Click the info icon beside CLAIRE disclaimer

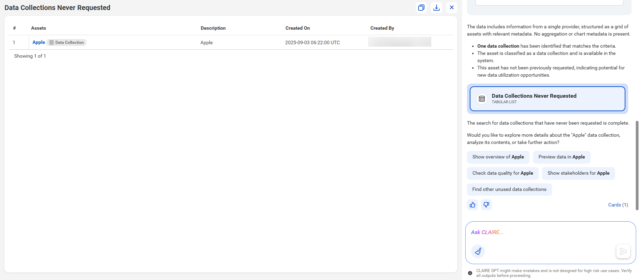[470, 273]
